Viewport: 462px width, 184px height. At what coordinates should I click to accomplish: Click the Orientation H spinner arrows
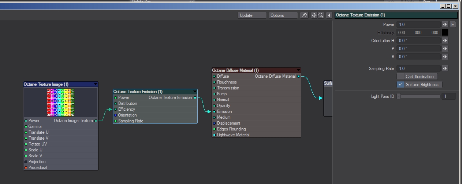click(x=445, y=41)
